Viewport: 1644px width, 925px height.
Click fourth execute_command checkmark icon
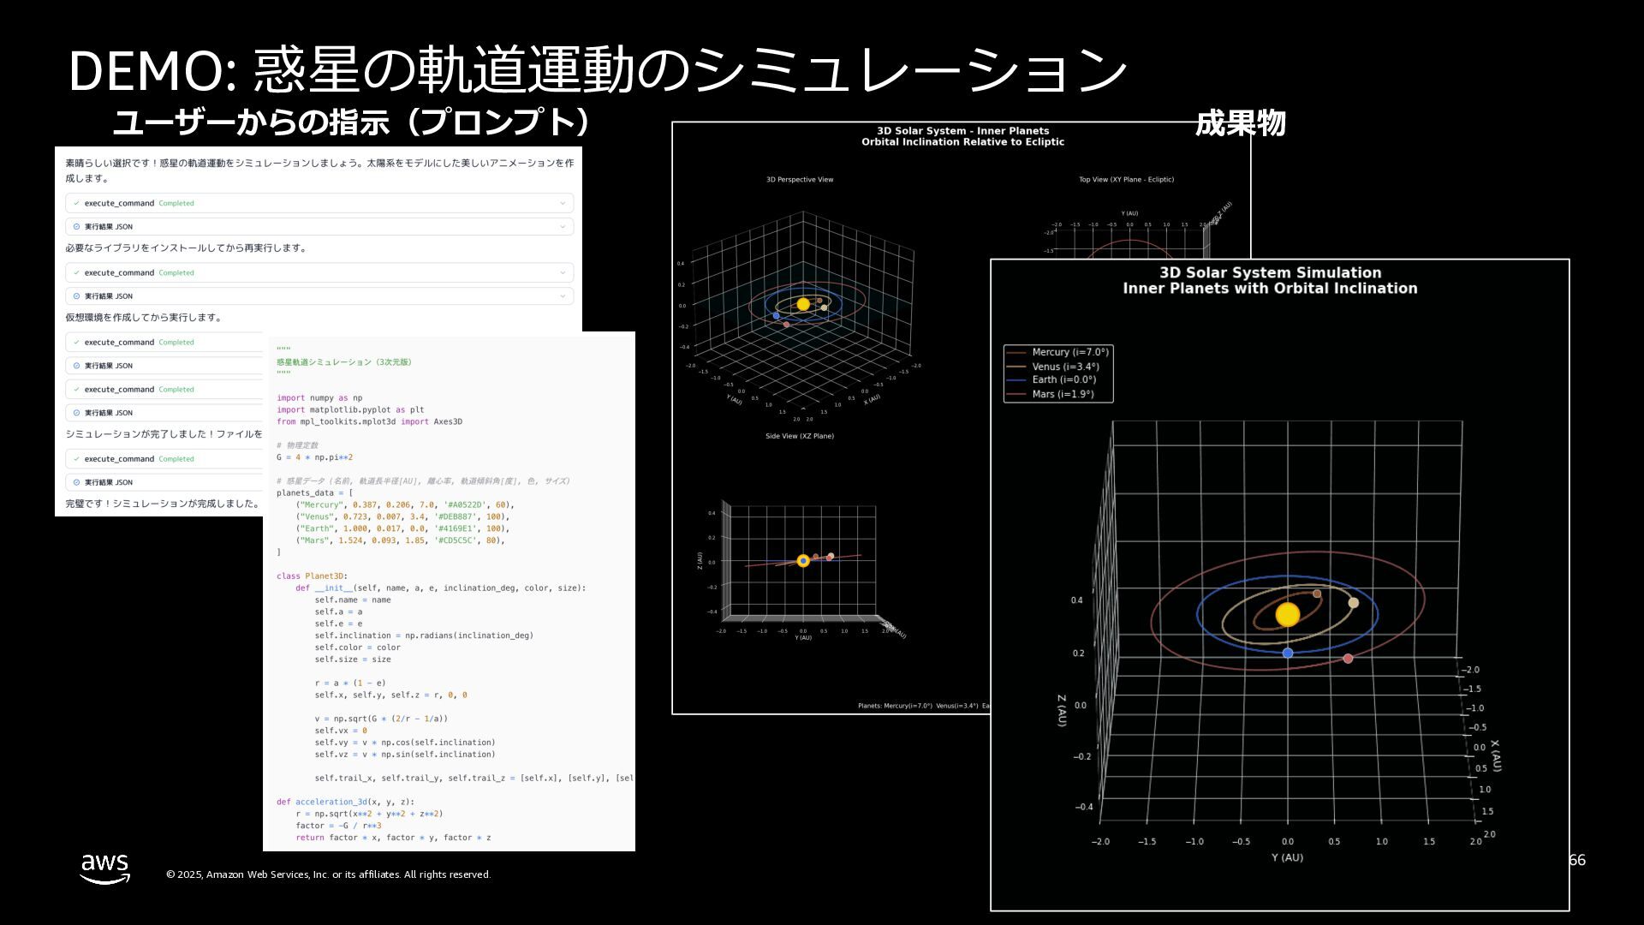(x=76, y=389)
